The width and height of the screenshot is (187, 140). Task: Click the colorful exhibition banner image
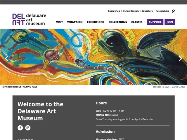click(93, 57)
